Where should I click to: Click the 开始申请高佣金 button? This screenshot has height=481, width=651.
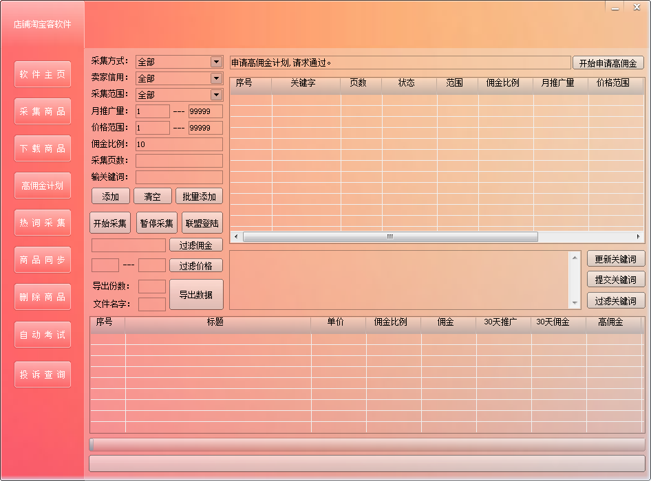point(608,63)
